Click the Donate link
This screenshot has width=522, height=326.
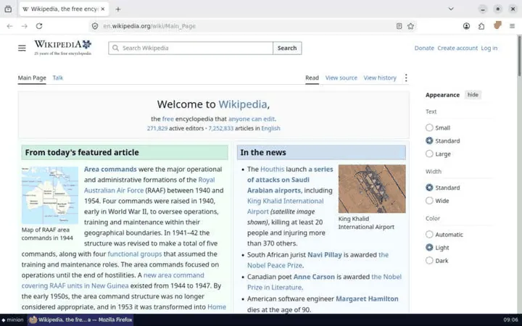pyautogui.click(x=424, y=49)
